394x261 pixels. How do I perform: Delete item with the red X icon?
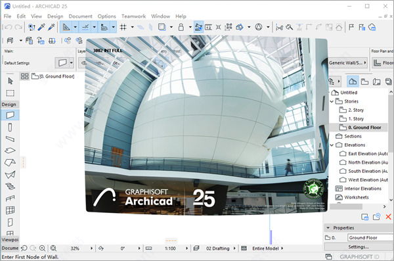pyautogui.click(x=389, y=216)
